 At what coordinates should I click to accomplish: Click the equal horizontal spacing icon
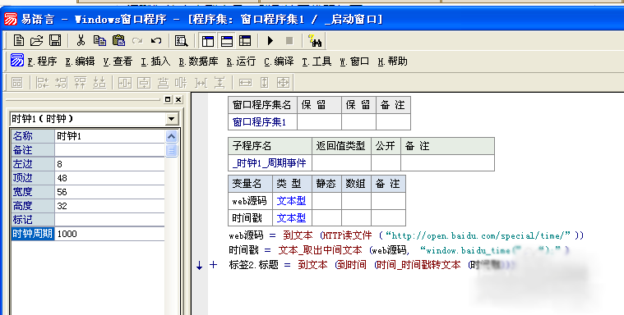(x=201, y=83)
